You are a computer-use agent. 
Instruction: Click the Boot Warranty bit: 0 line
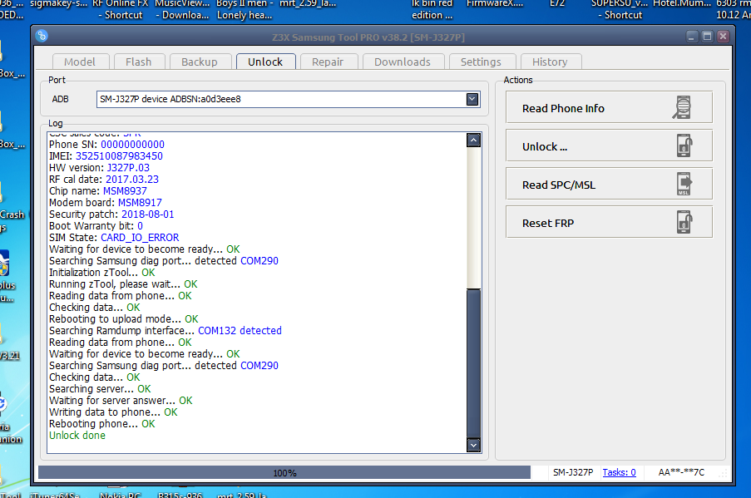tap(96, 225)
